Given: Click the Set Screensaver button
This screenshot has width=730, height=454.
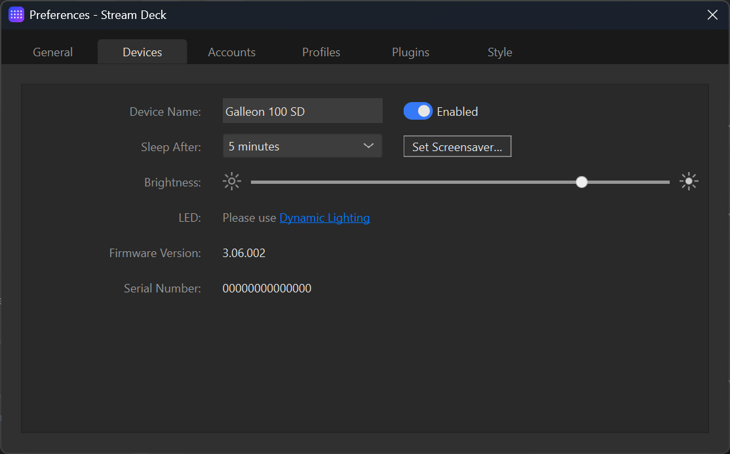Looking at the screenshot, I should click(457, 146).
